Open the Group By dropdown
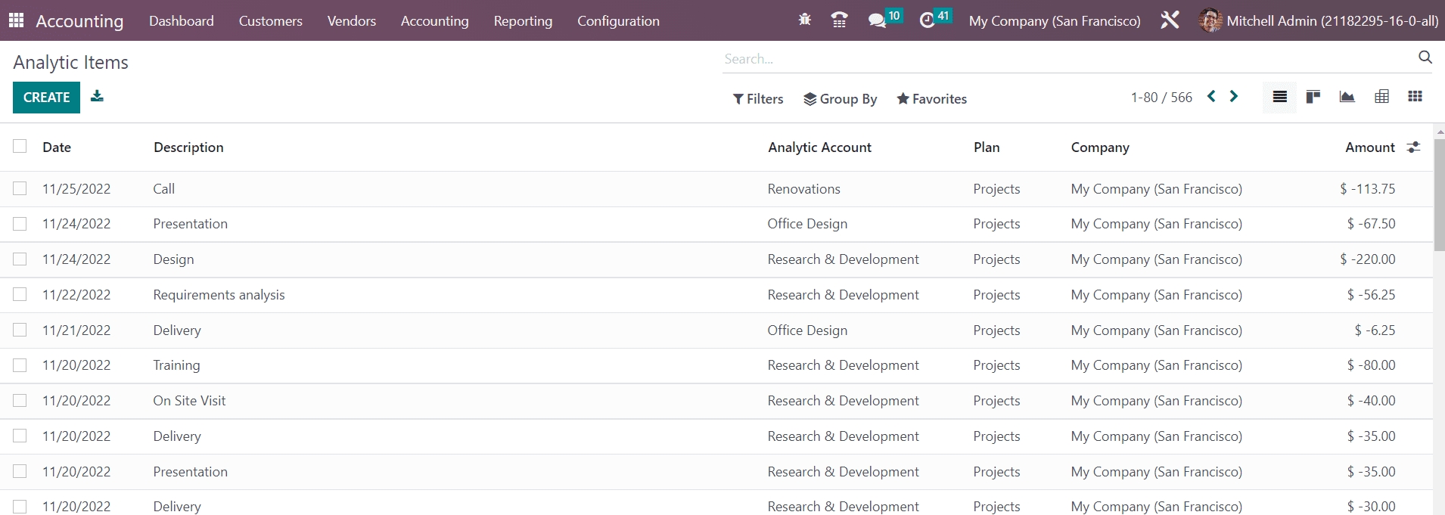Image resolution: width=1445 pixels, height=515 pixels. pyautogui.click(x=840, y=99)
